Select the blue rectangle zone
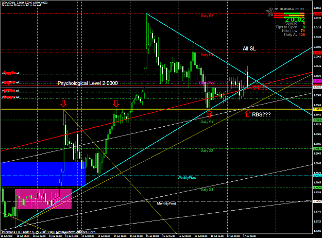 (x=43, y=174)
